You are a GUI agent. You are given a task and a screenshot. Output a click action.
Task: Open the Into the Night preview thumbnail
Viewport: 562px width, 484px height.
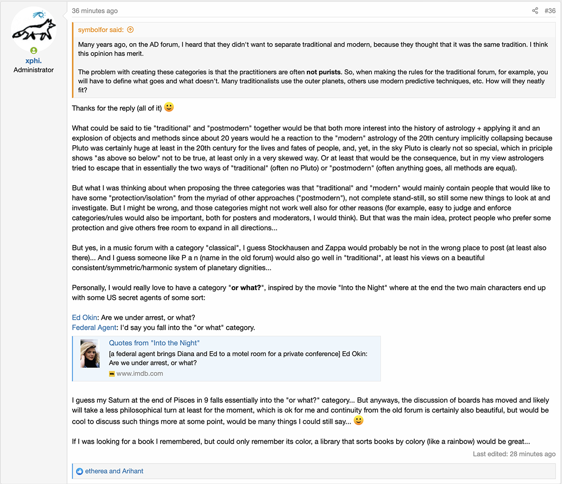[90, 354]
